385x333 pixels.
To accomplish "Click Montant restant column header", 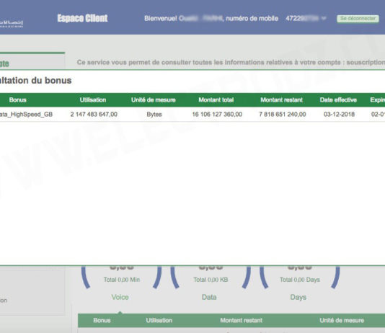I will pos(281,100).
